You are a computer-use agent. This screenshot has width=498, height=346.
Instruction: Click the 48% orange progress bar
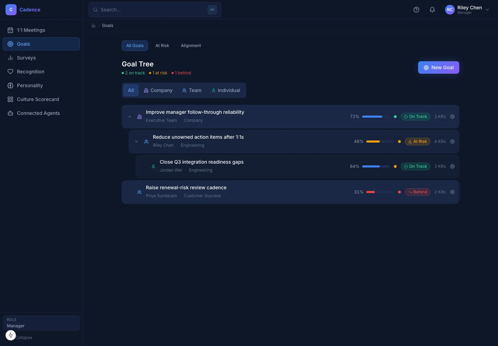(380, 142)
